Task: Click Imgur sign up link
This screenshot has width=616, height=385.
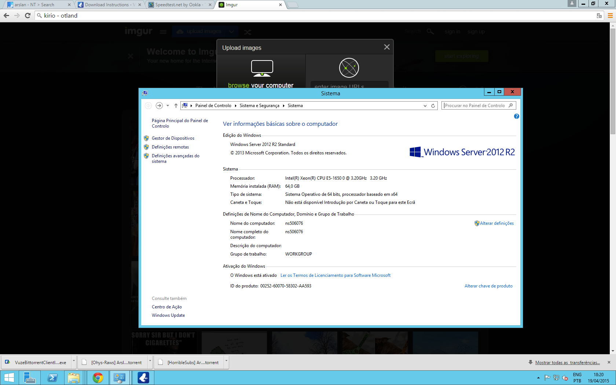Action: click(x=476, y=32)
